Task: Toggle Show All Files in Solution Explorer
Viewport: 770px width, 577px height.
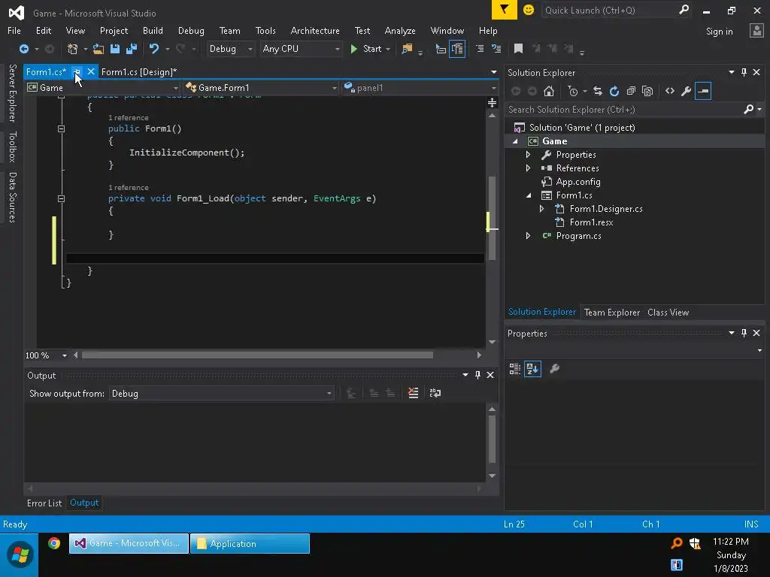Action: point(647,91)
